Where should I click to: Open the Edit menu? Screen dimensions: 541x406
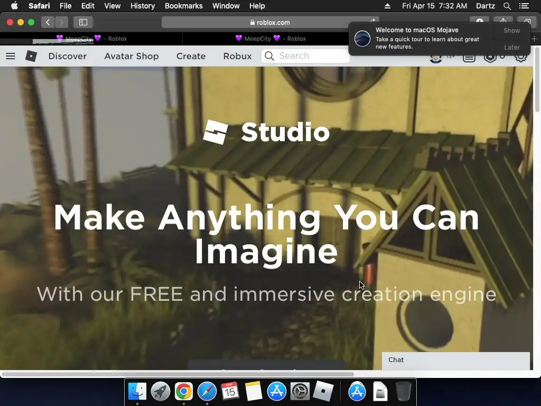point(88,6)
